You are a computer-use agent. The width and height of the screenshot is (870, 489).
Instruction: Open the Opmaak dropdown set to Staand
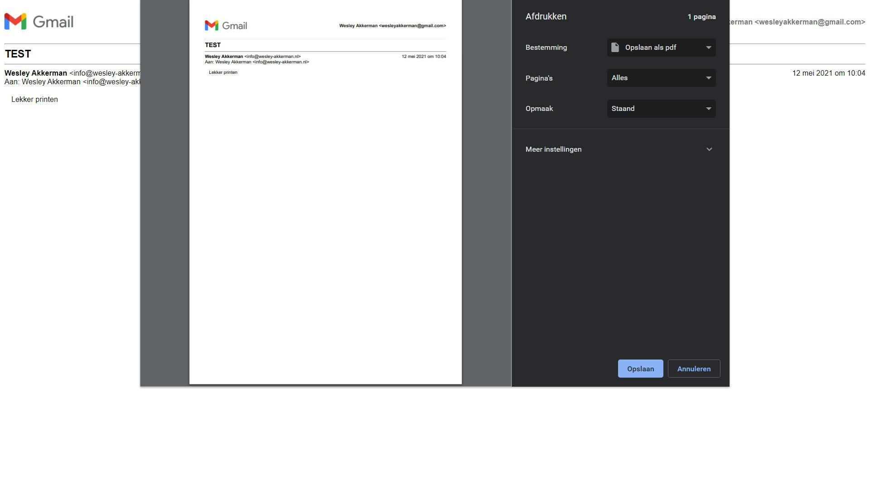click(661, 109)
